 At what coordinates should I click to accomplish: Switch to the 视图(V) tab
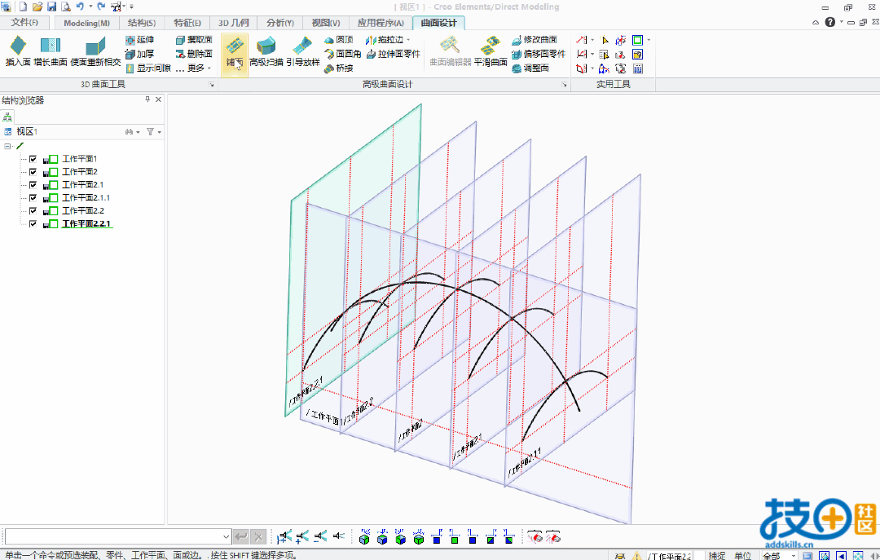(x=326, y=23)
